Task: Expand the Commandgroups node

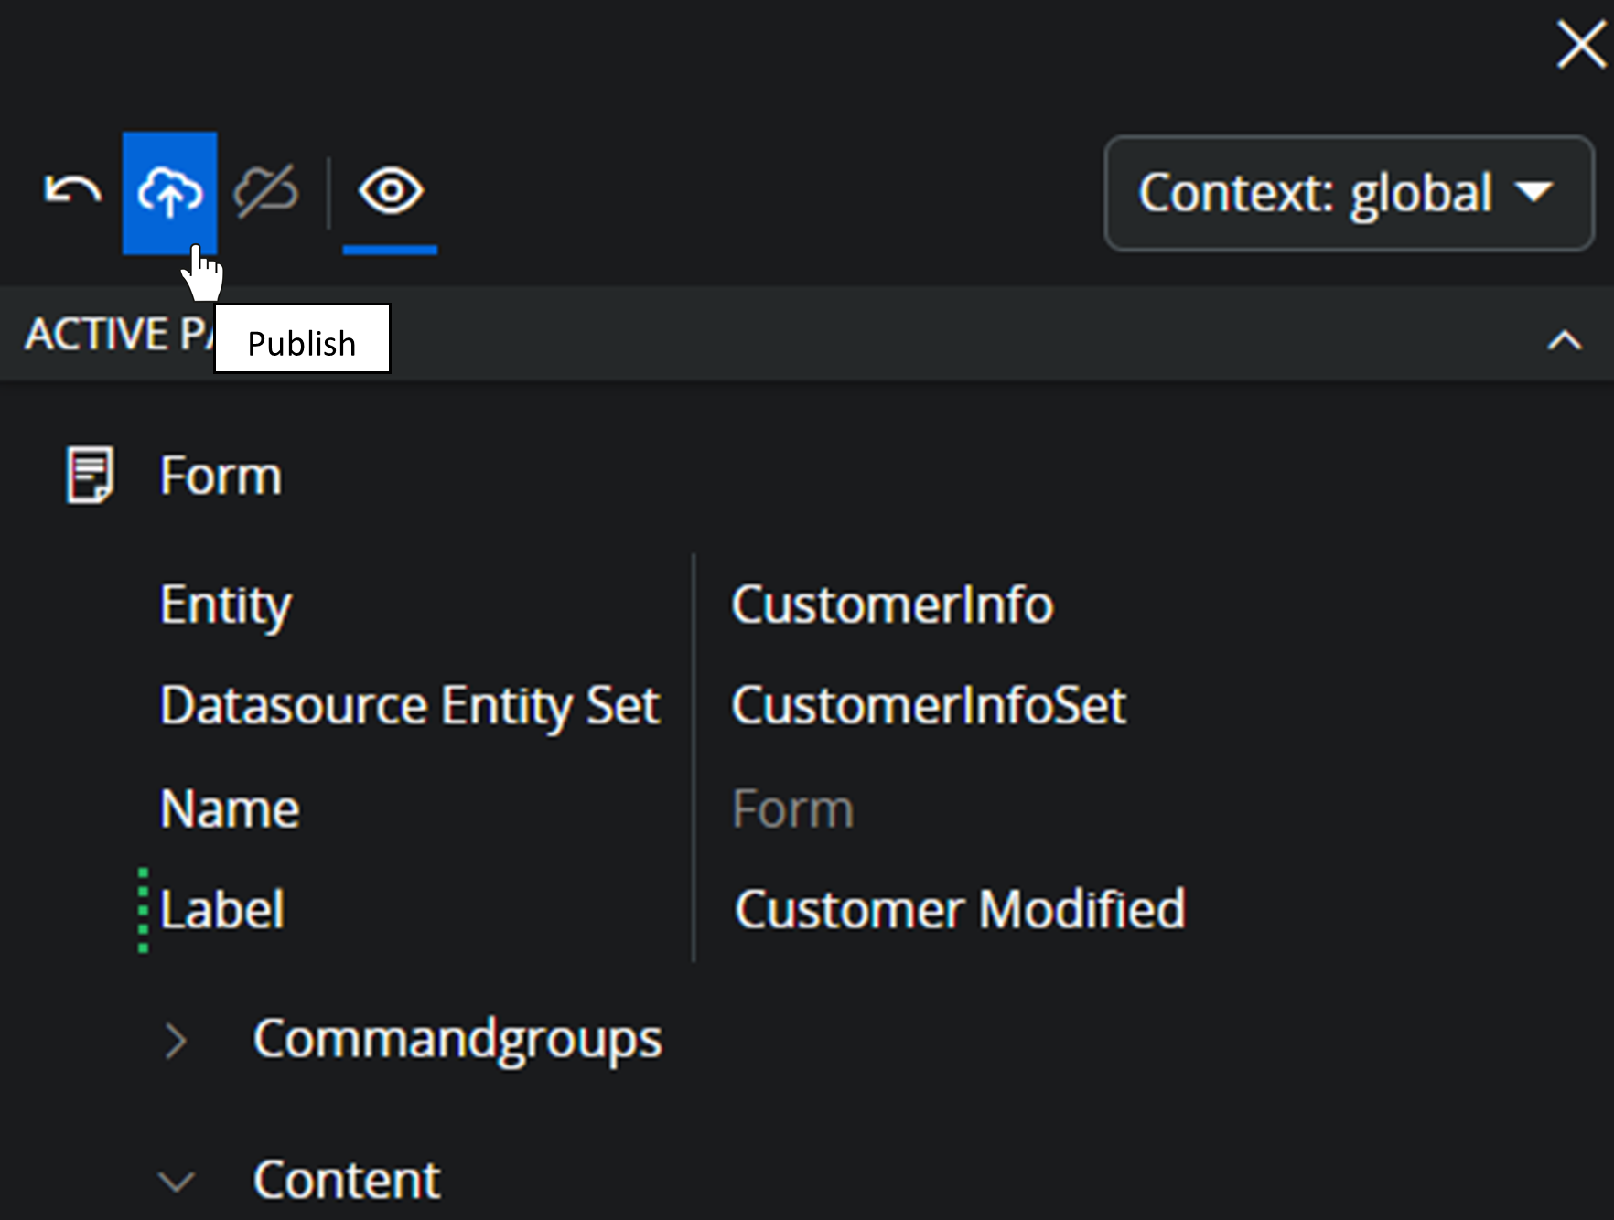Action: click(175, 1041)
